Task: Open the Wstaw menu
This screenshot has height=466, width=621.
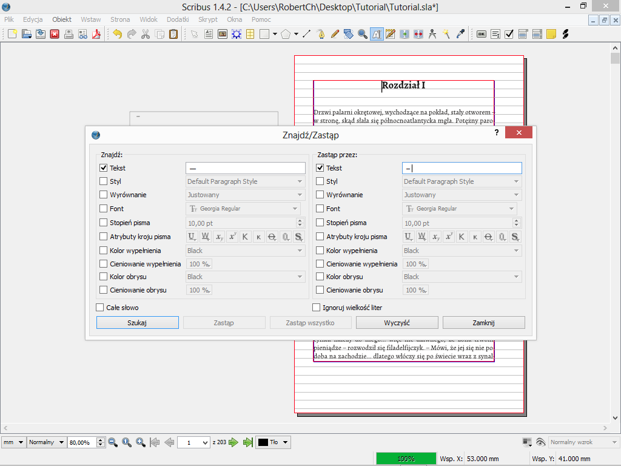Action: pos(91,19)
